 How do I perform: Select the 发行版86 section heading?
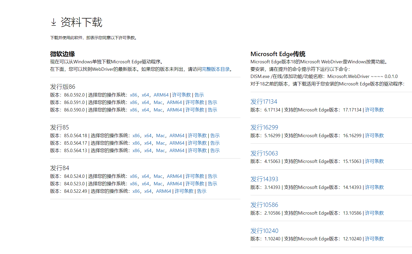tap(63, 87)
